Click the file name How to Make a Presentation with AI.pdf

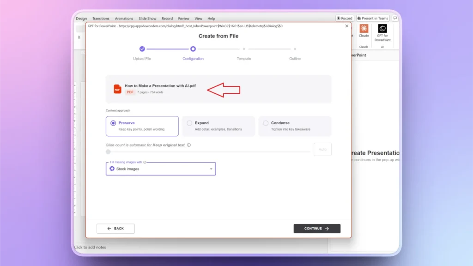coord(160,85)
